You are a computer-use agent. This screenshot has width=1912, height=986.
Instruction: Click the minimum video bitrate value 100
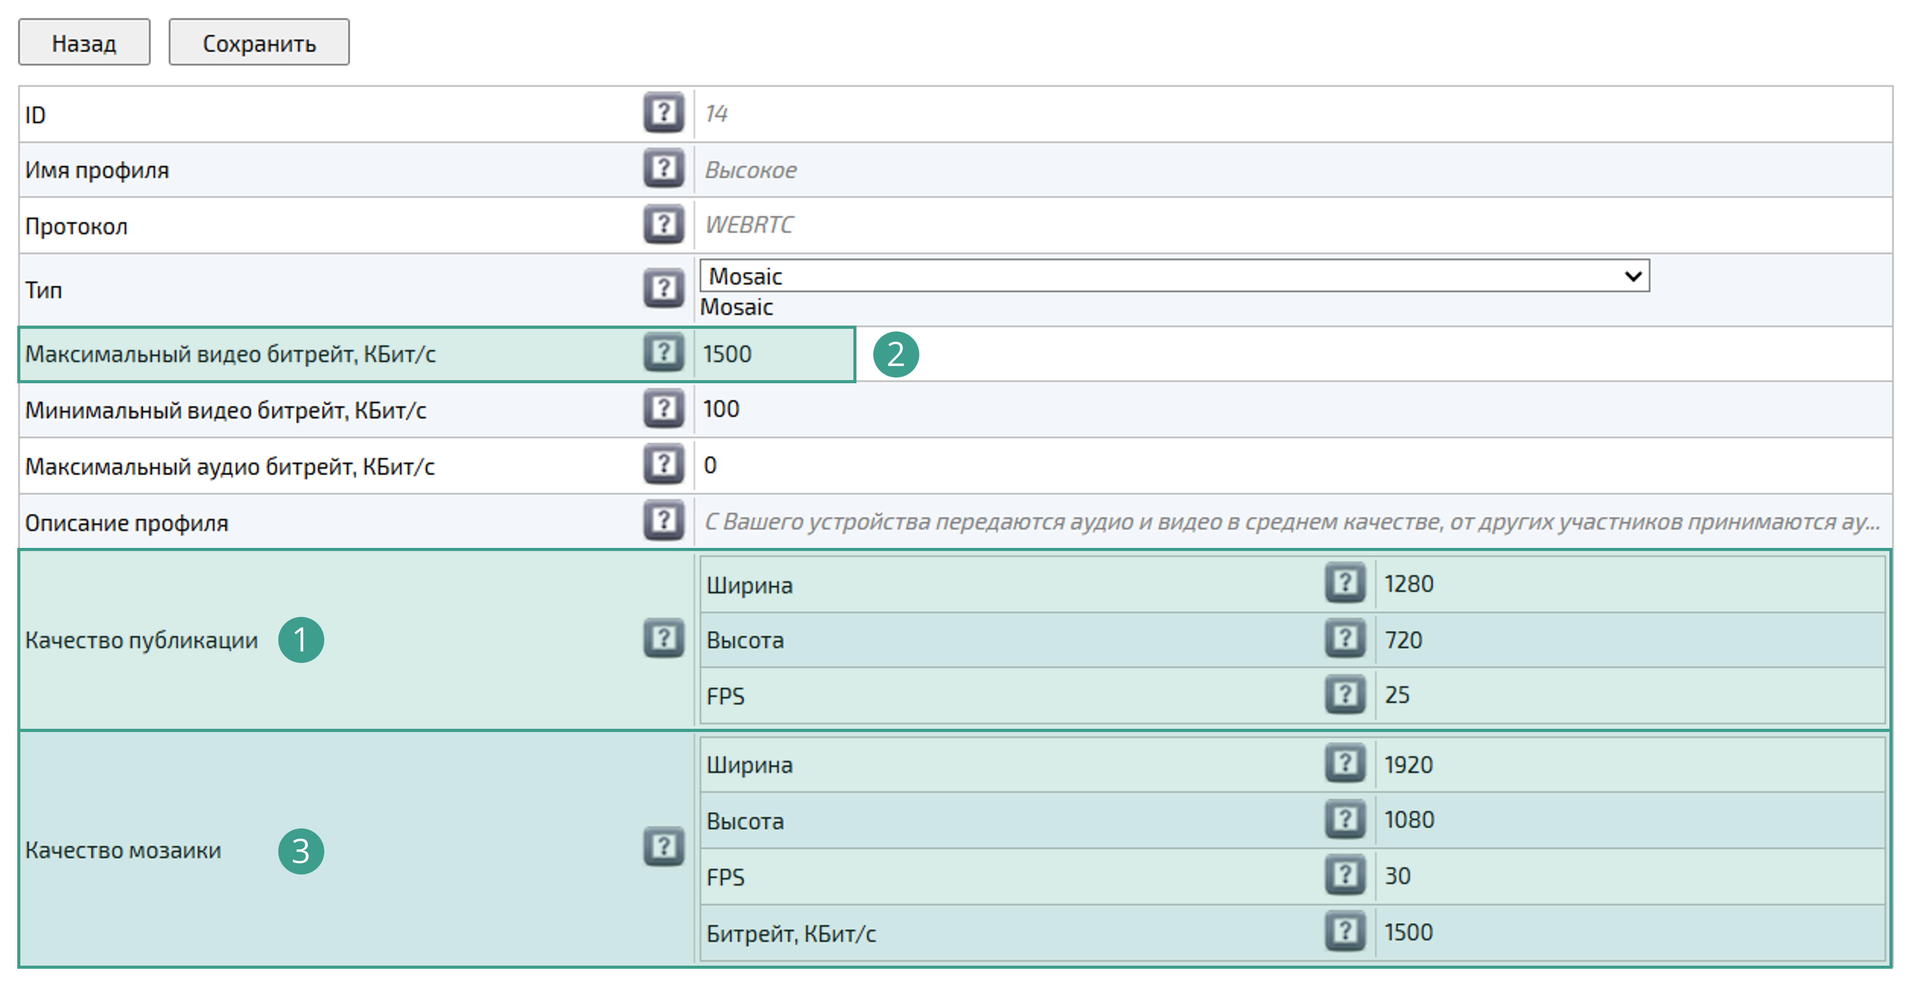pos(722,409)
